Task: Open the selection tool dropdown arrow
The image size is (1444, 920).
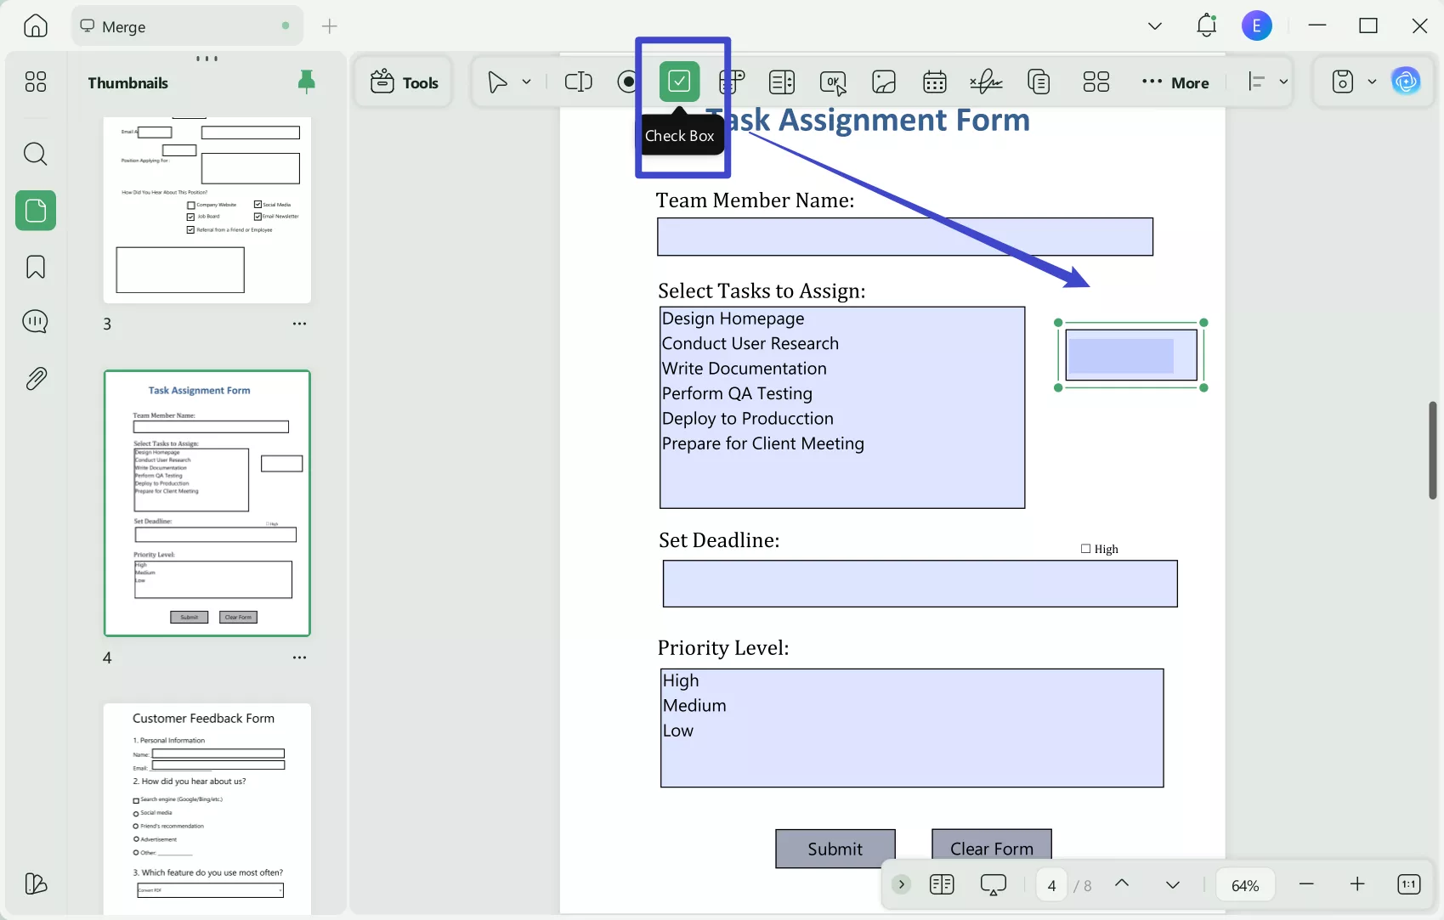Action: pyautogui.click(x=526, y=82)
